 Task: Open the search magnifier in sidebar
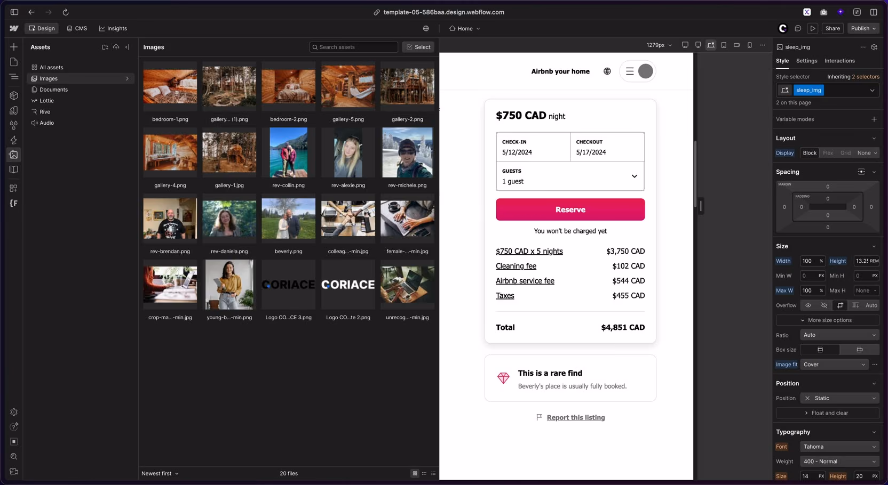click(x=14, y=457)
